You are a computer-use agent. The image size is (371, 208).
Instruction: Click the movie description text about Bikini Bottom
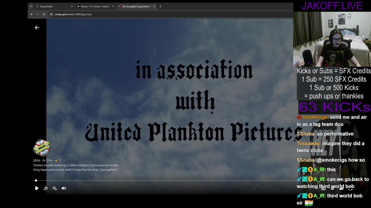pyautogui.click(x=76, y=168)
